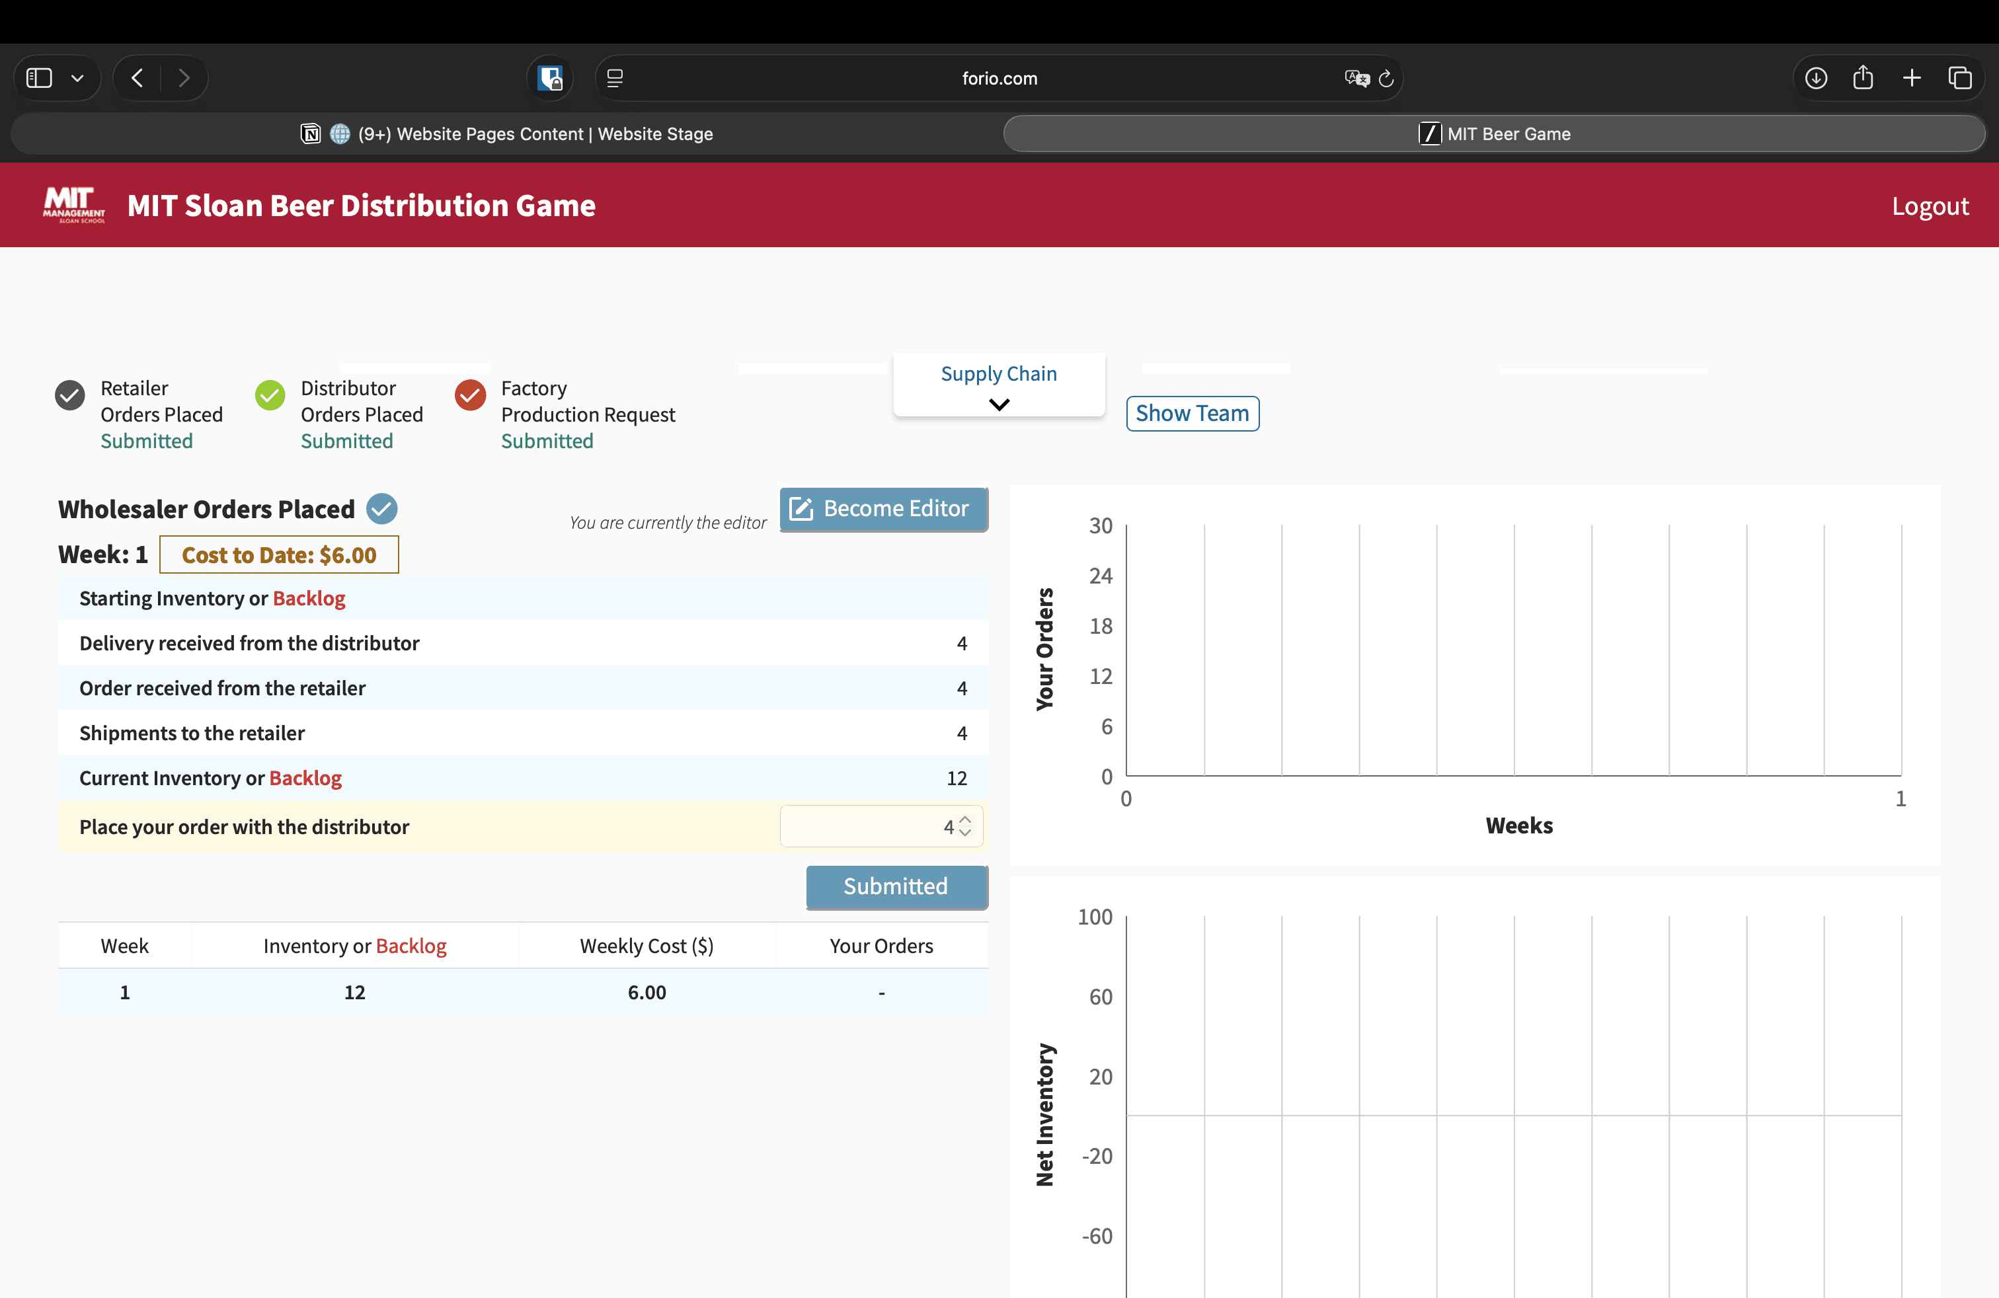
Task: Click the browser shield privacy icon
Action: point(550,78)
